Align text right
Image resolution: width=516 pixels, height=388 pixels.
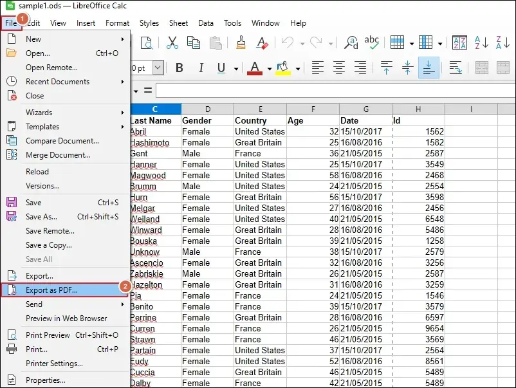point(360,68)
